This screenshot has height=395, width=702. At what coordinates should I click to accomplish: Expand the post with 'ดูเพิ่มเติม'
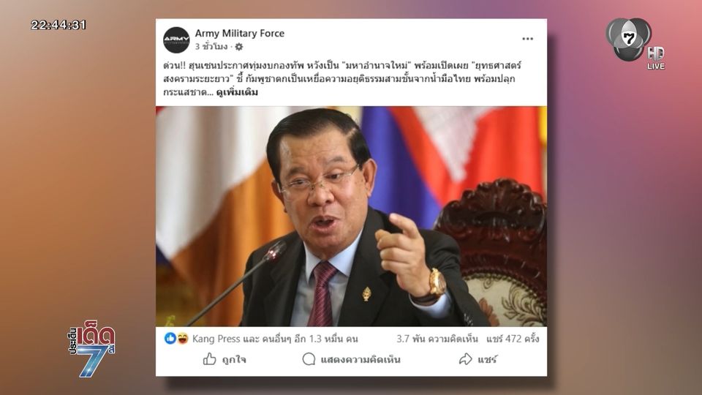point(237,92)
